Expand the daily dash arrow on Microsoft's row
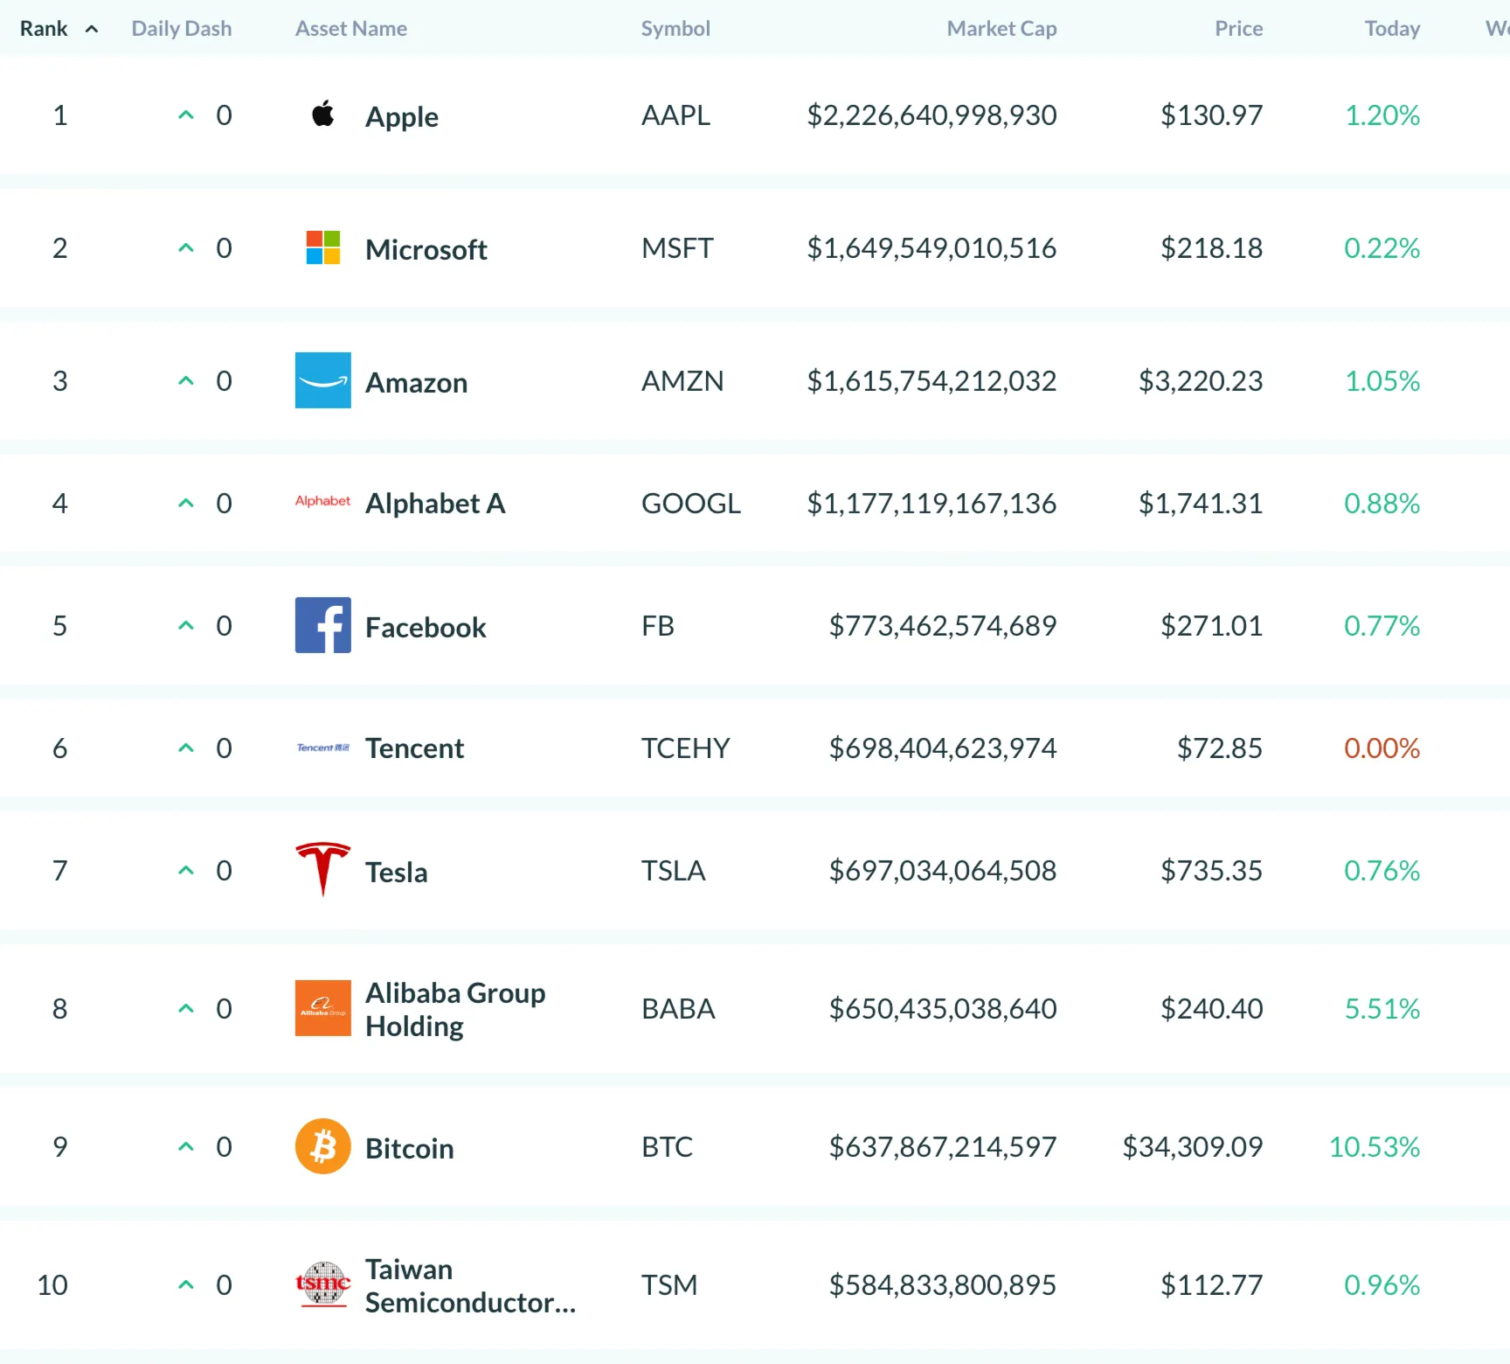 click(184, 247)
